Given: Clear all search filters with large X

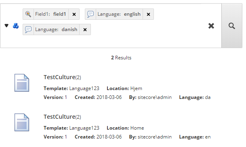Looking at the screenshot, I should pyautogui.click(x=211, y=26).
